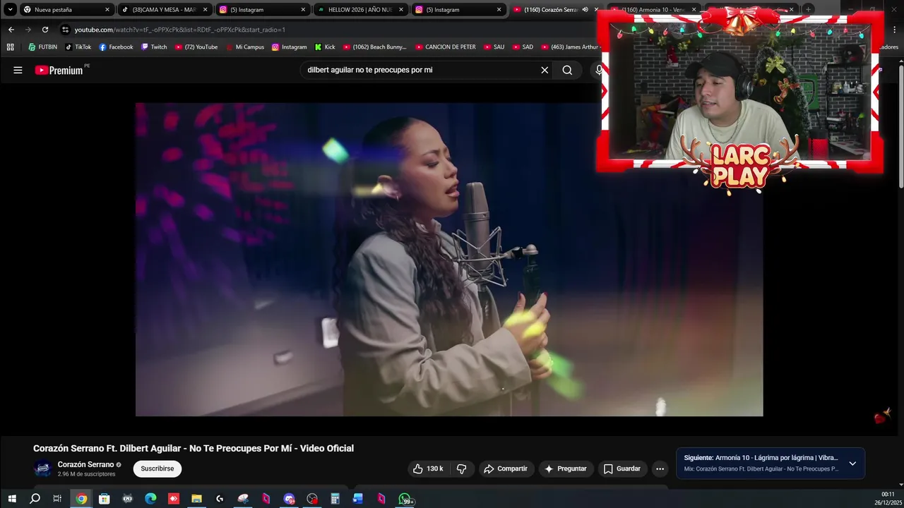This screenshot has width=904, height=508.
Task: Open the Twitch bookmark
Action: (154, 47)
